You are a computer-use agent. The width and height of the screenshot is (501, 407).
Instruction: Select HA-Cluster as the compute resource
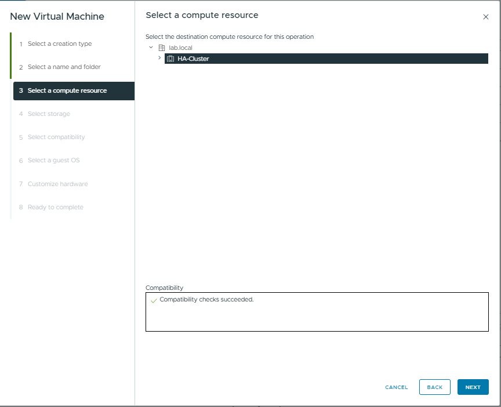[x=193, y=59]
